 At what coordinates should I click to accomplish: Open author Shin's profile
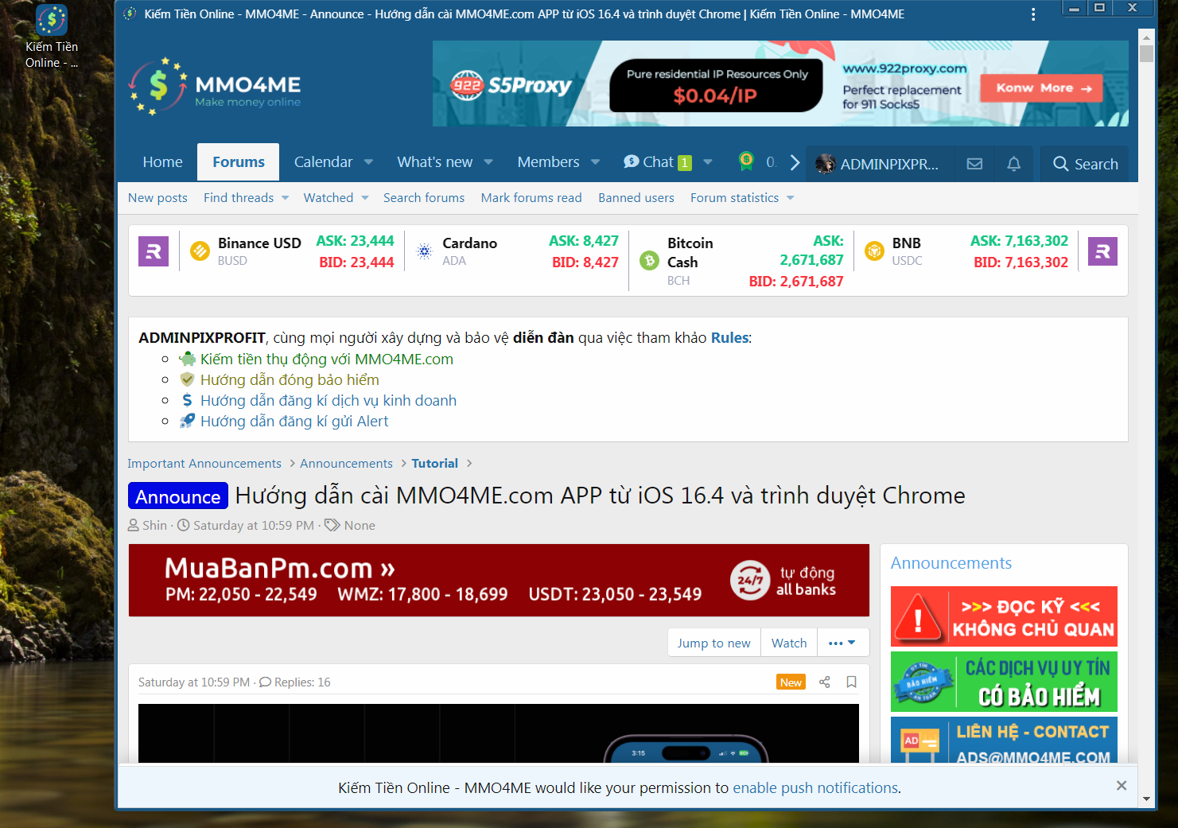pyautogui.click(x=154, y=526)
